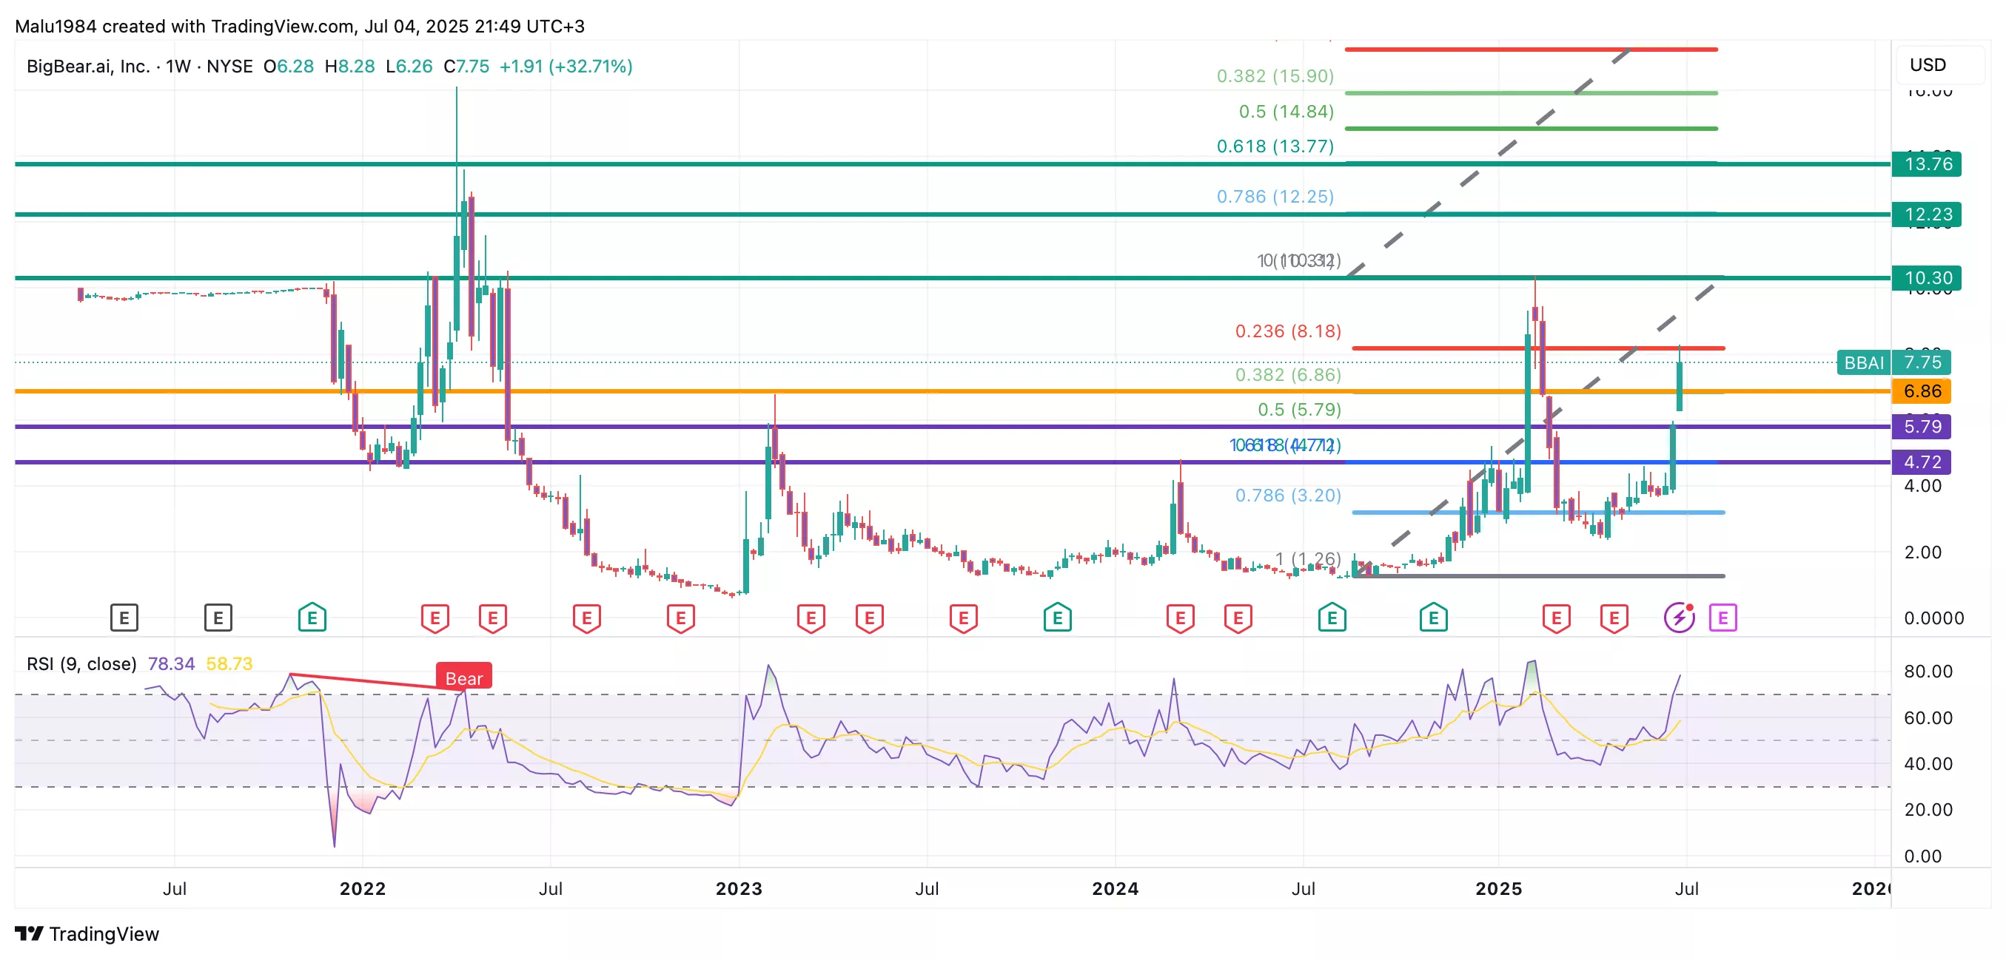Click the purple upcoming earnings E marker
This screenshot has height=960, width=2006.
click(x=1722, y=618)
